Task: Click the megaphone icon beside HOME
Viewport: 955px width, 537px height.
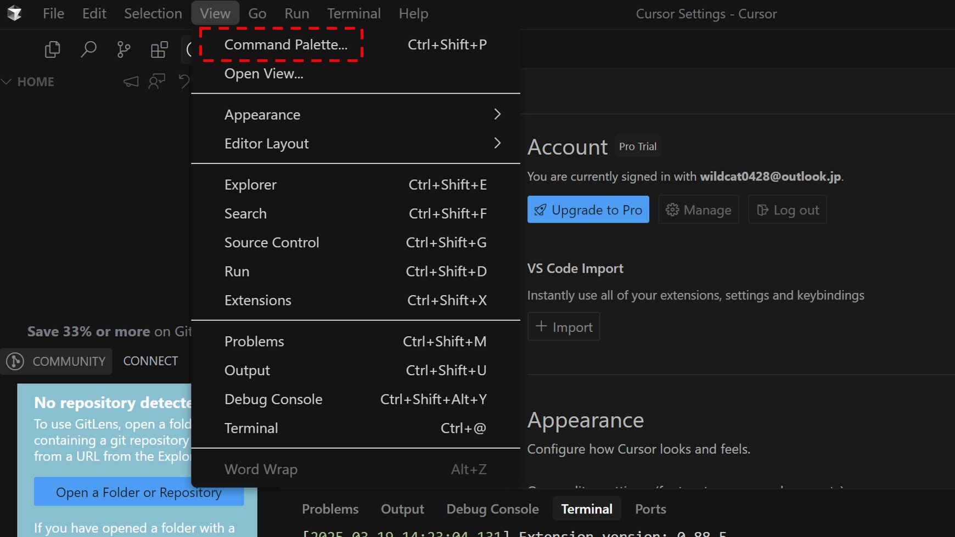Action: click(x=131, y=82)
